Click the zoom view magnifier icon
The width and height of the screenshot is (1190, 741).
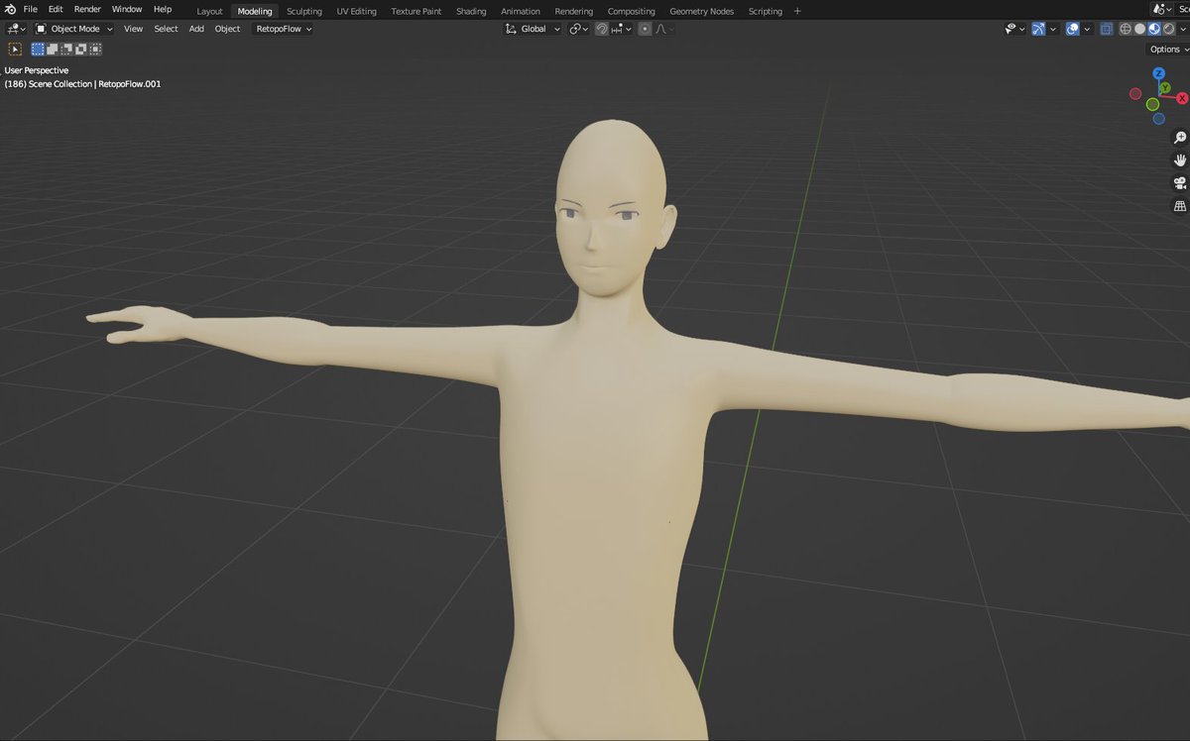pos(1179,137)
